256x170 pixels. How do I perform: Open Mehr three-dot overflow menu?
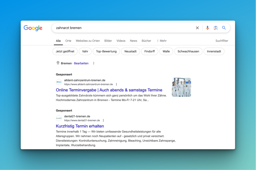[x=162, y=41]
